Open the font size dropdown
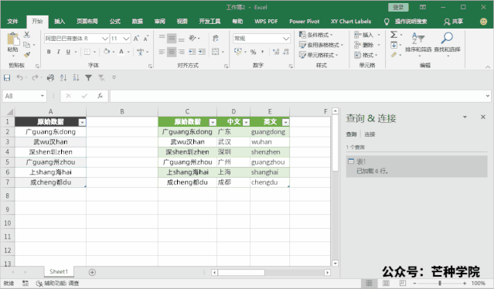The height and width of the screenshot is (289, 494). [x=126, y=39]
